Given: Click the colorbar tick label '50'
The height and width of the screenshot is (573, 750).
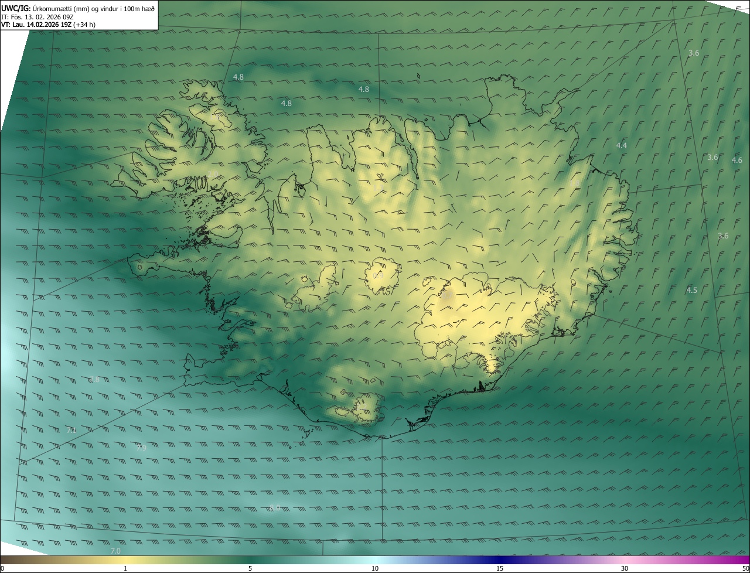Looking at the screenshot, I should [745, 568].
